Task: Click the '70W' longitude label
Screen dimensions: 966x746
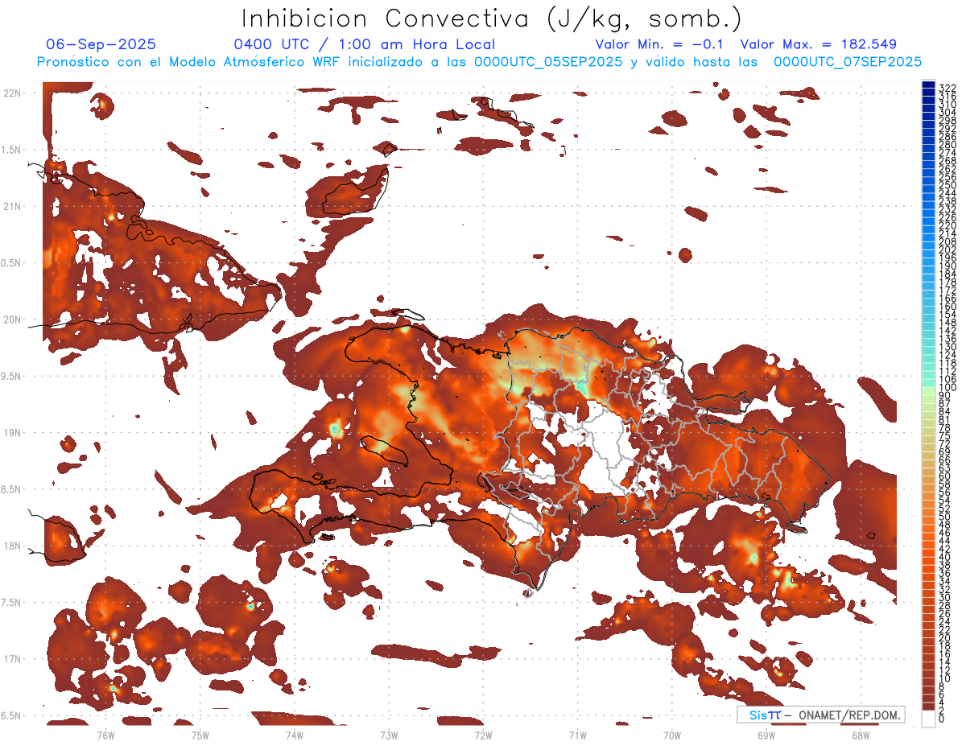Action: [671, 735]
